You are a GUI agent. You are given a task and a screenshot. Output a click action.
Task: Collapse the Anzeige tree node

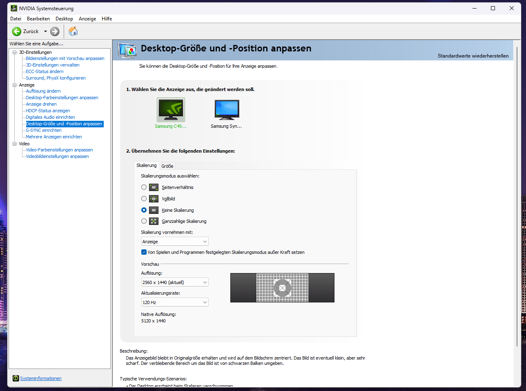(x=14, y=85)
